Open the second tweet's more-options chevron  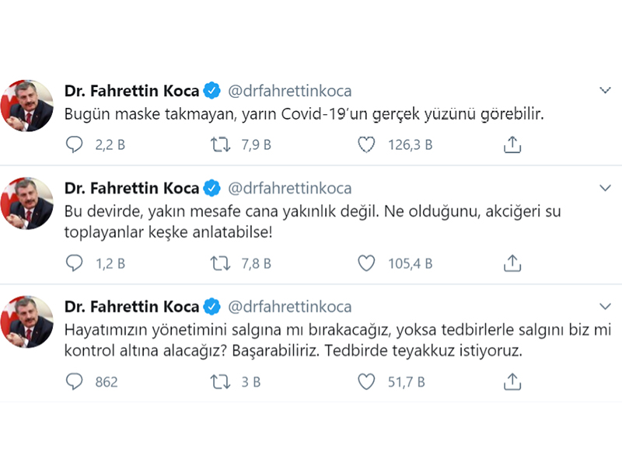pos(606,189)
